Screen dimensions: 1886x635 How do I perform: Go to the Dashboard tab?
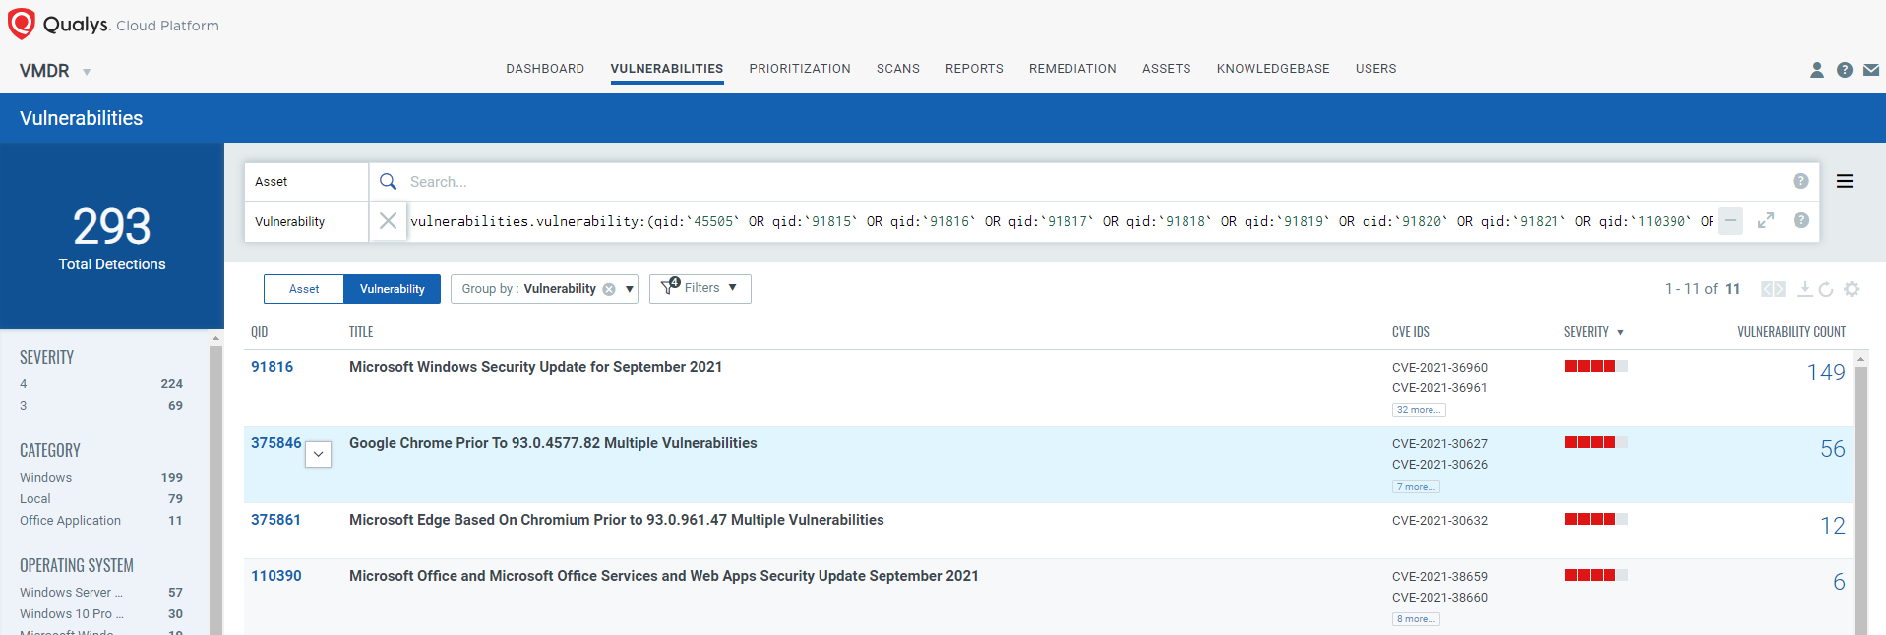545,69
